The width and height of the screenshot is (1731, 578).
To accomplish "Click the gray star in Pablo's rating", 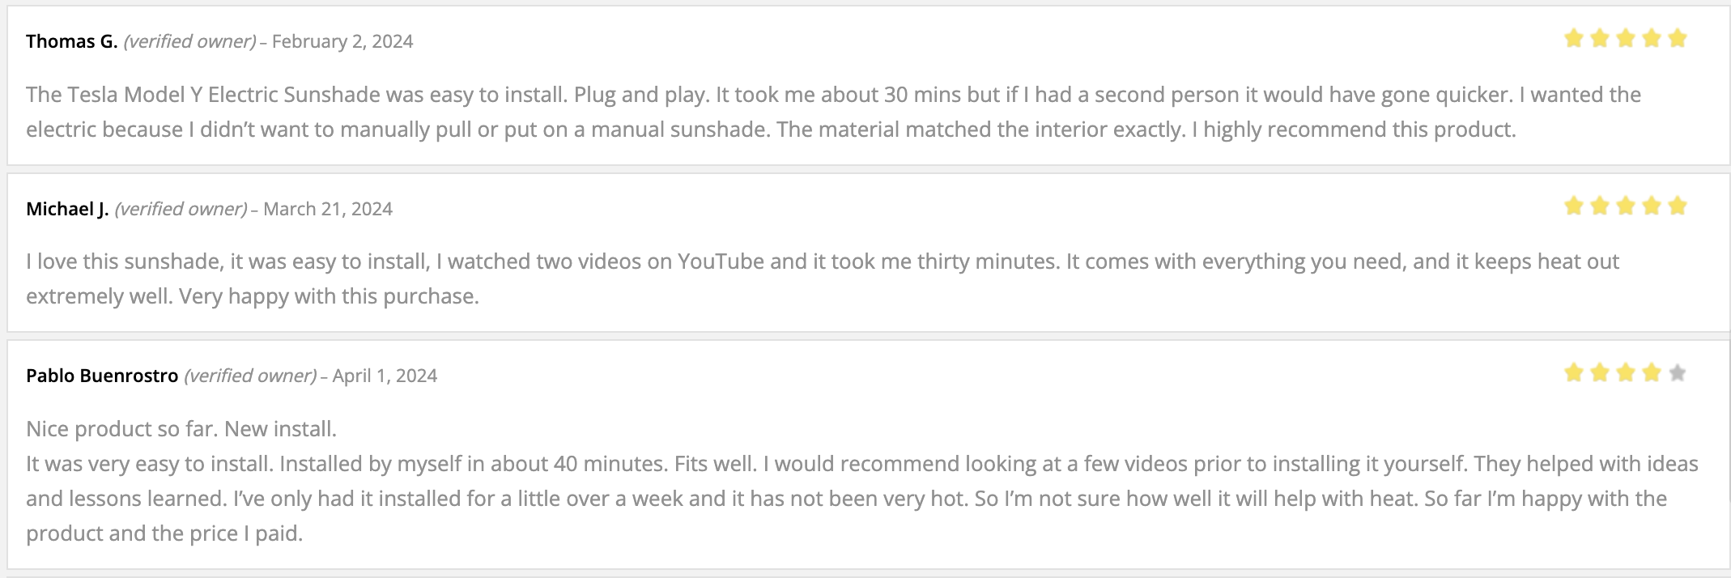I will [1677, 372].
